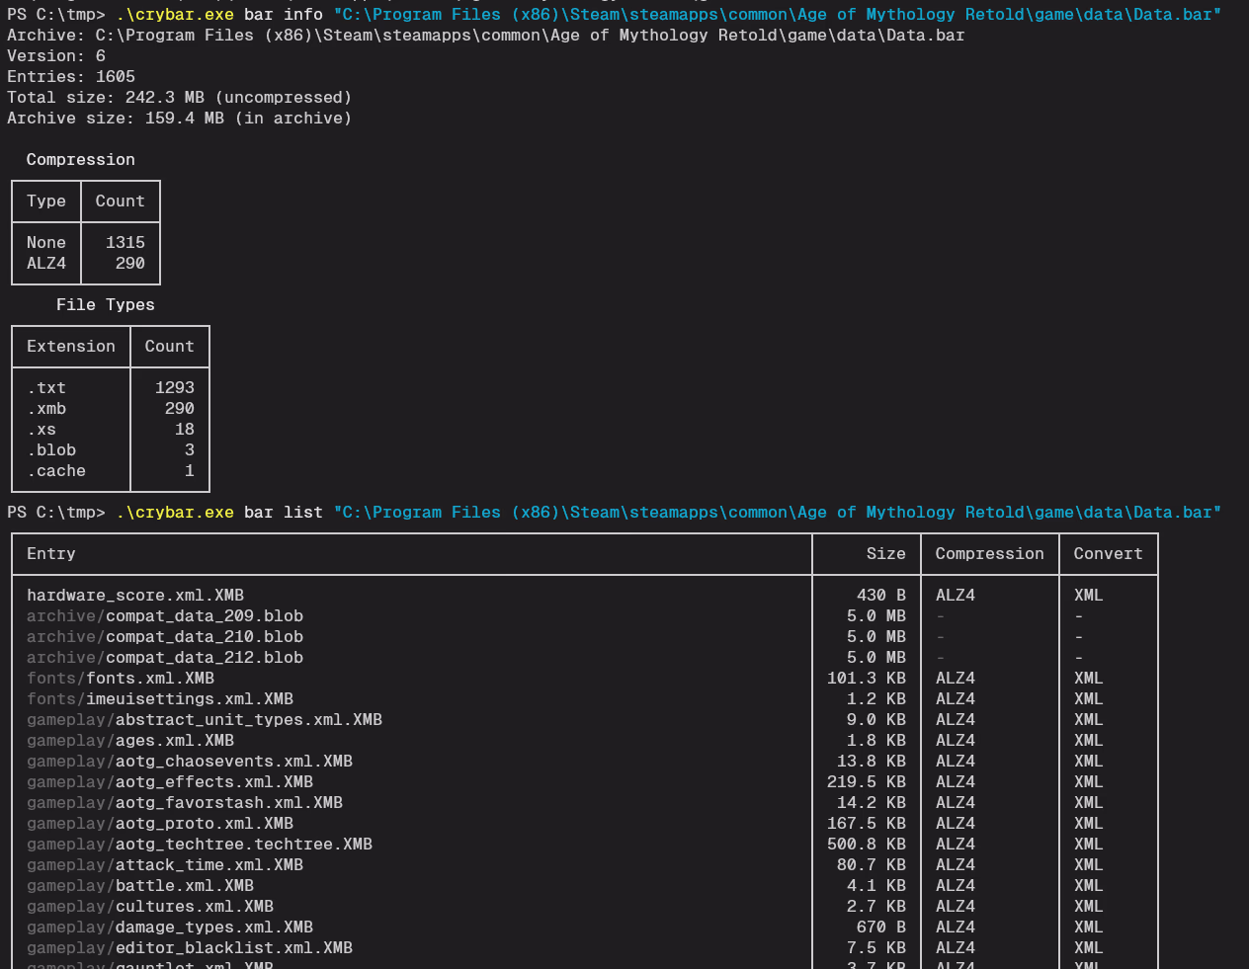The width and height of the screenshot is (1249, 969).
Task: Click the Entry column header
Action: pyautogui.click(x=51, y=554)
